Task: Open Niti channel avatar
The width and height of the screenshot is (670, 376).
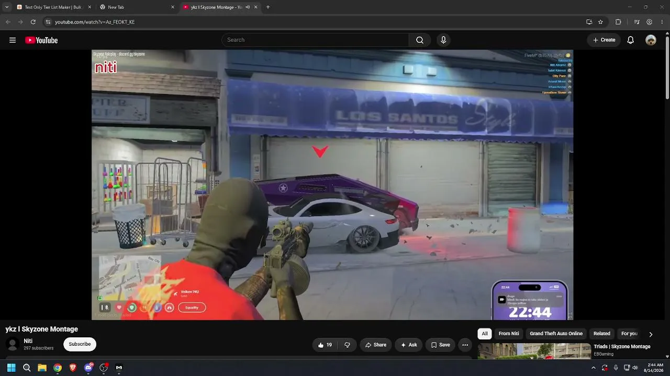Action: coord(13,344)
